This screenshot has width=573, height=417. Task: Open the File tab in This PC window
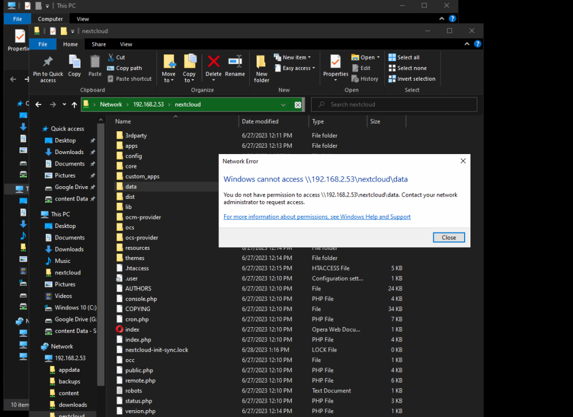[17, 19]
